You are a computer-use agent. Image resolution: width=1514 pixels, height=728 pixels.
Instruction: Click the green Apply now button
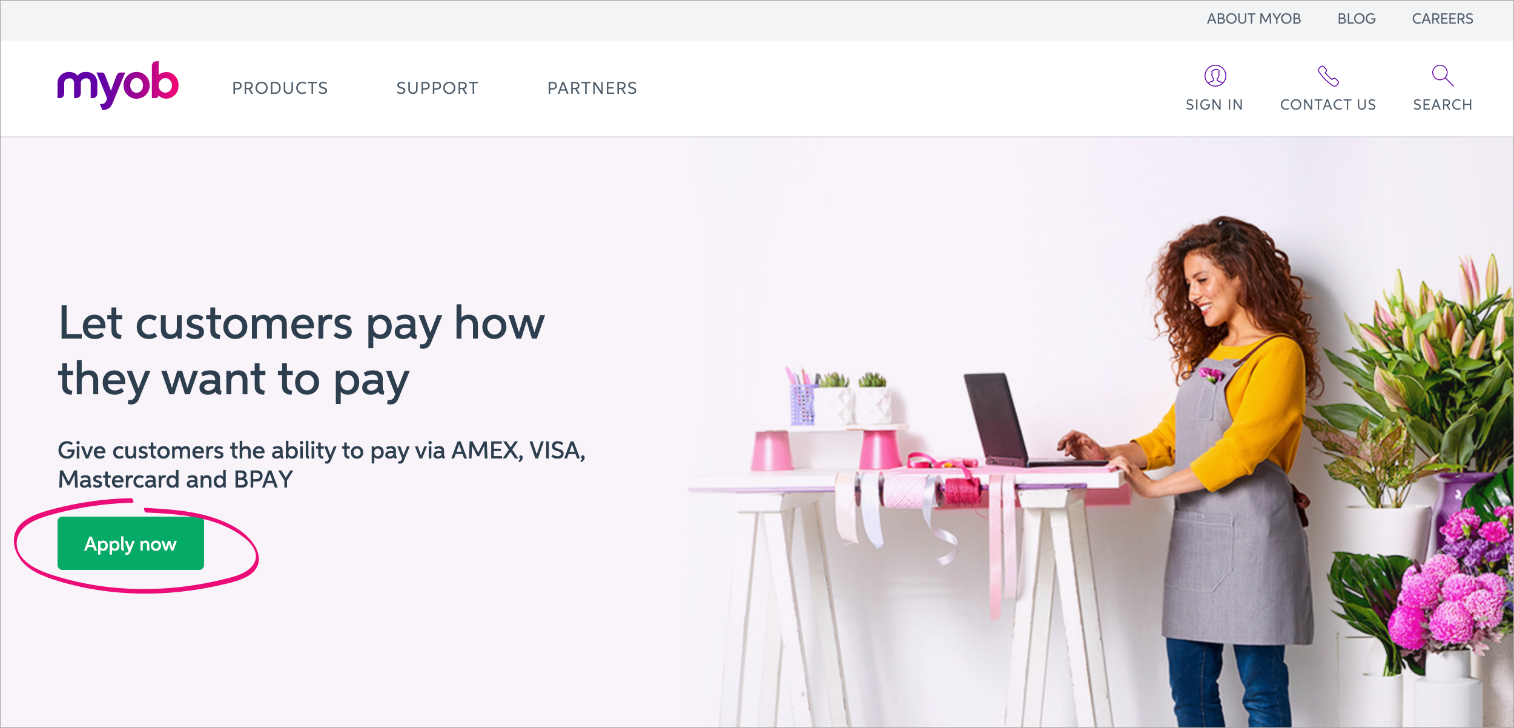131,543
